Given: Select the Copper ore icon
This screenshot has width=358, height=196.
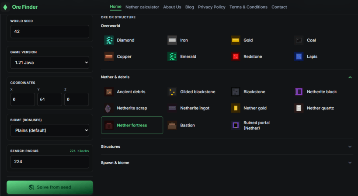Looking at the screenshot, I should [109, 56].
